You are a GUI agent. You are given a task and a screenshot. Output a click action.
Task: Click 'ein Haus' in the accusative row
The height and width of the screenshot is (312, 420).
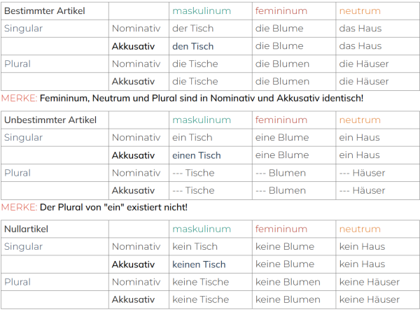(x=378, y=155)
